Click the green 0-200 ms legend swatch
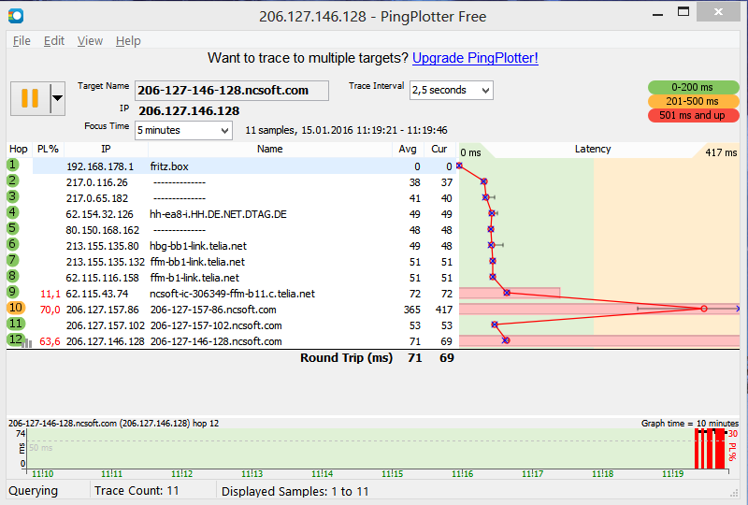Image resolution: width=748 pixels, height=505 pixels. click(x=693, y=87)
